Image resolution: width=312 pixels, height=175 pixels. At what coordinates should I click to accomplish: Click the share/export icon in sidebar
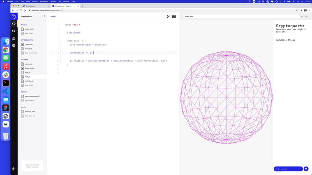tap(14, 38)
